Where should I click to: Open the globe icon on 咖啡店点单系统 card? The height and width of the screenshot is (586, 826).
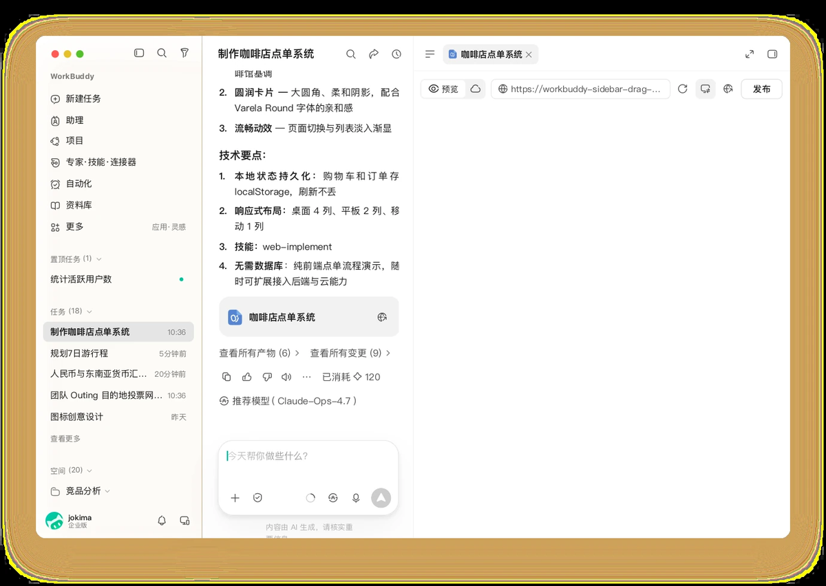coord(382,317)
